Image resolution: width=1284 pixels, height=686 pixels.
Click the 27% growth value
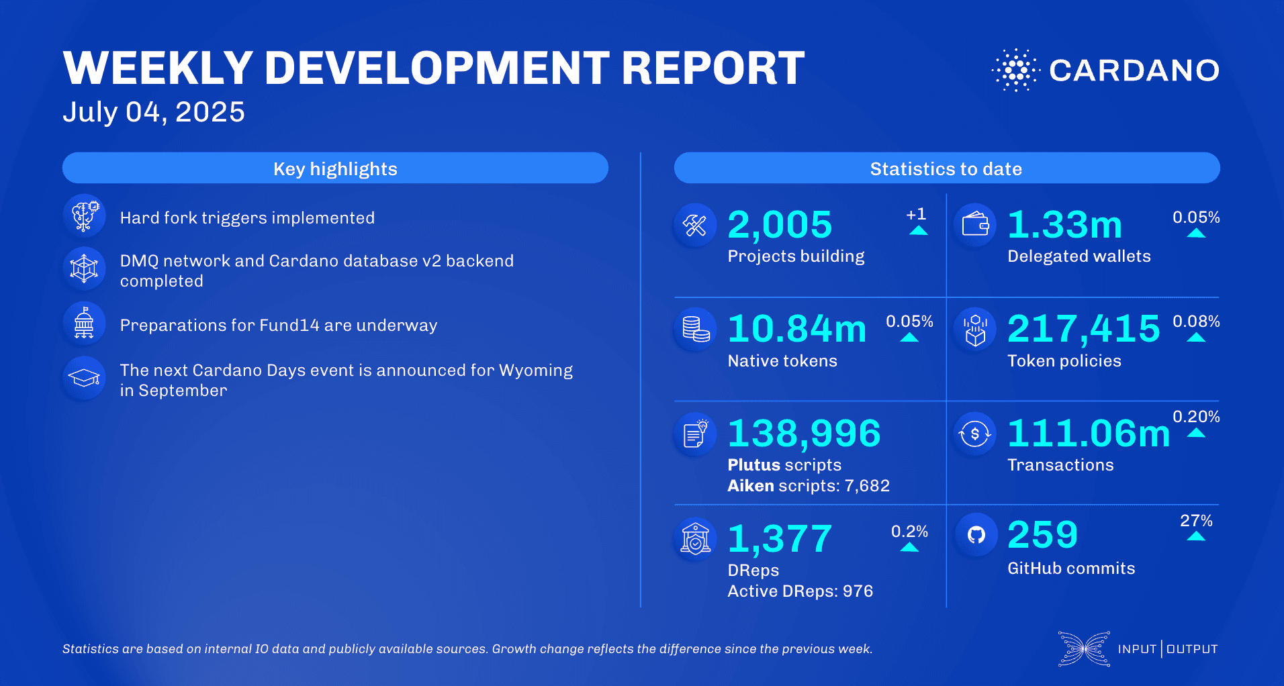point(1196,521)
